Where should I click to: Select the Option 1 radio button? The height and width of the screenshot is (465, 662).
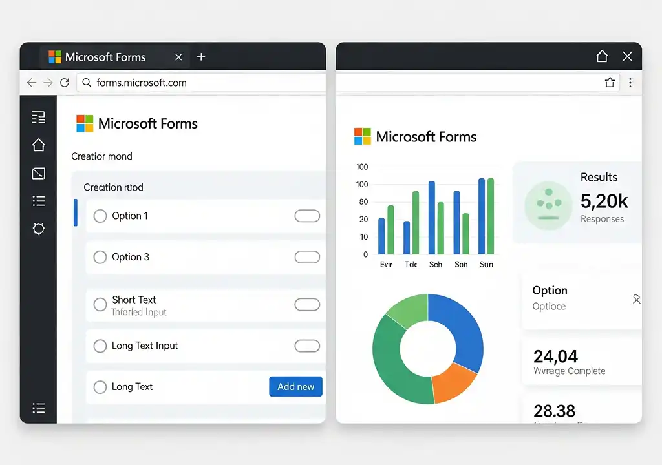(x=100, y=216)
